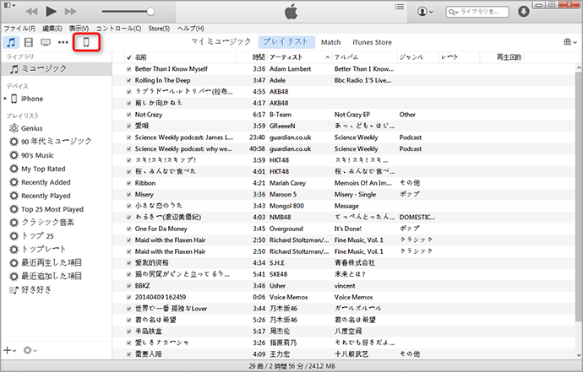Click the Play button
583x372 pixels.
click(x=51, y=12)
